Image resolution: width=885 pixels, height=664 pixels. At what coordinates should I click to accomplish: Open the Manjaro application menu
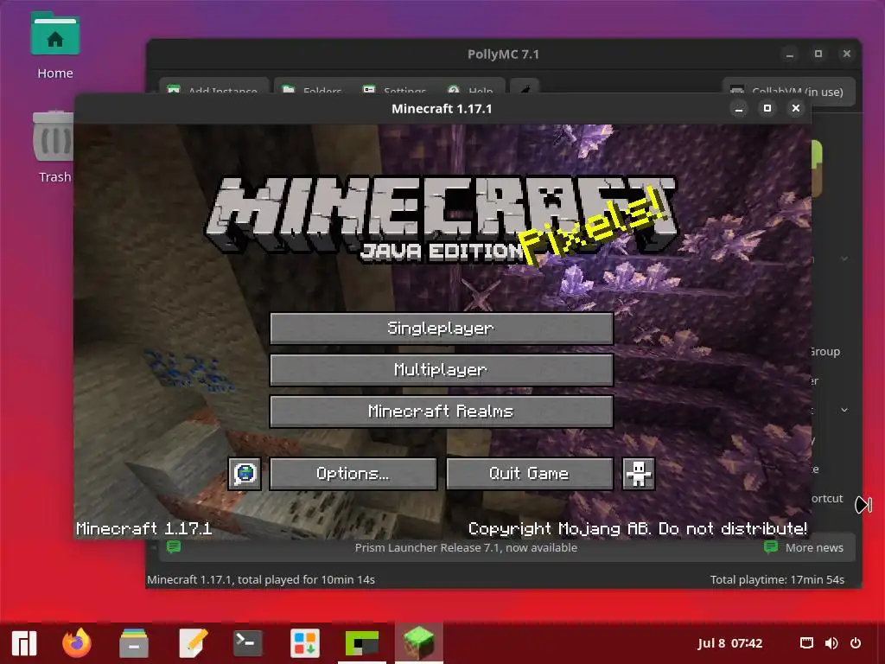pyautogui.click(x=24, y=643)
